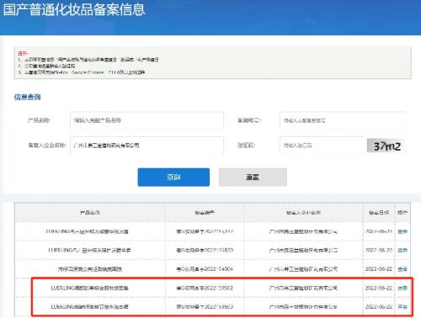421x318 pixels.
Task: Click LUERLING product name in row 2022159502
Action: point(90,288)
